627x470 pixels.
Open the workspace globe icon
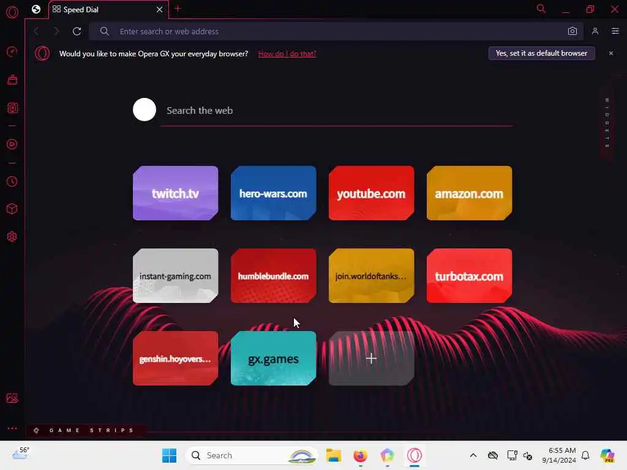[x=36, y=9]
